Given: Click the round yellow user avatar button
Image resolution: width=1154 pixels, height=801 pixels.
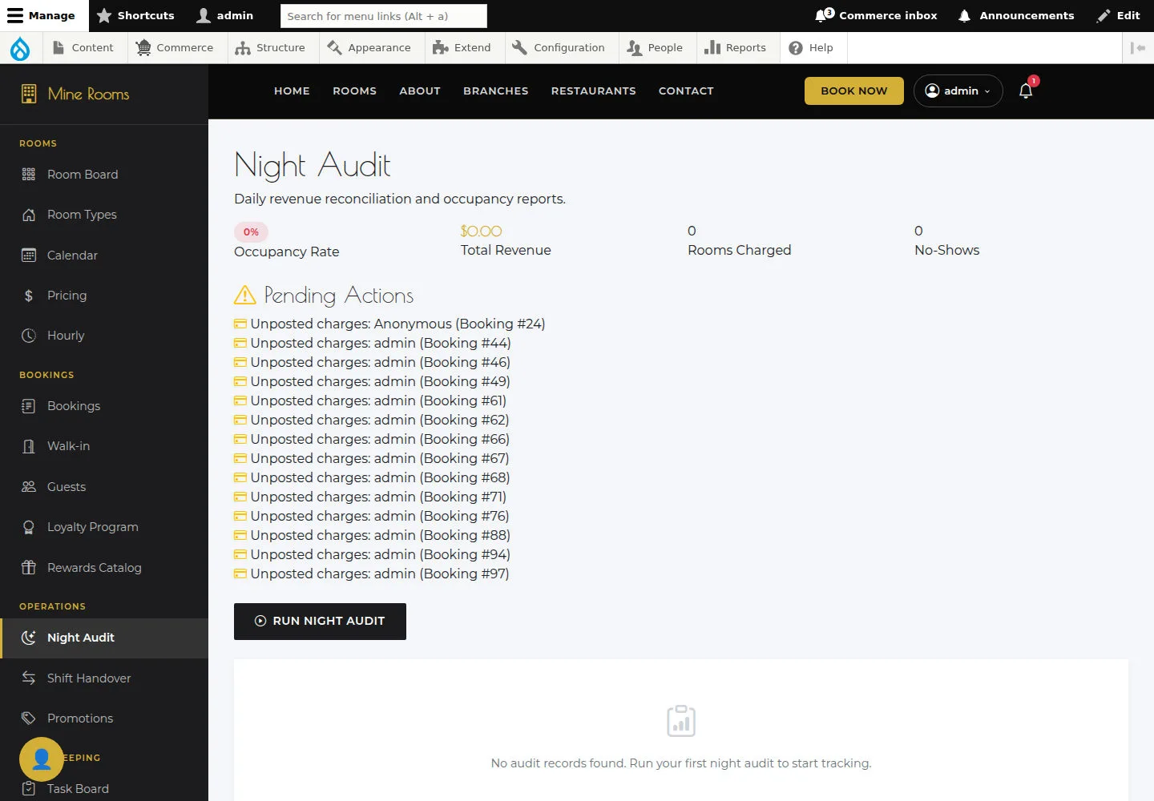Looking at the screenshot, I should (x=42, y=759).
